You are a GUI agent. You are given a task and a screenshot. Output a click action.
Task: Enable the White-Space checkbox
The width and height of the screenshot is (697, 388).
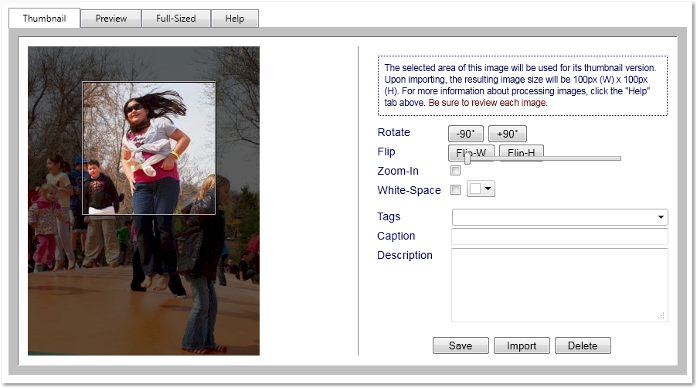(x=455, y=190)
